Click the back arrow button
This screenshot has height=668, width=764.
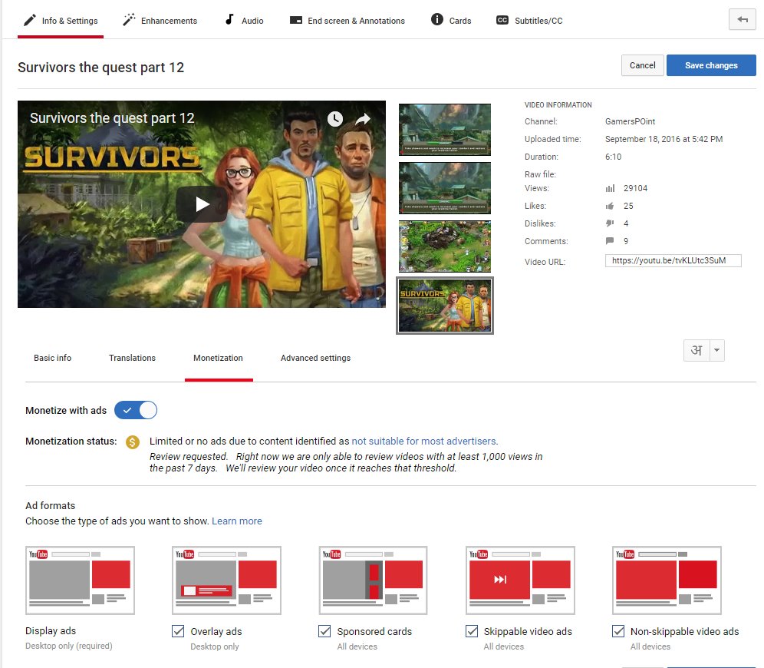point(742,19)
